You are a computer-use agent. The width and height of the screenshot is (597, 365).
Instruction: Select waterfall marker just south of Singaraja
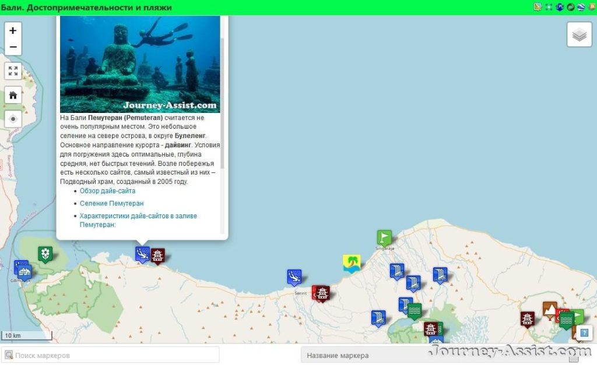(396, 271)
